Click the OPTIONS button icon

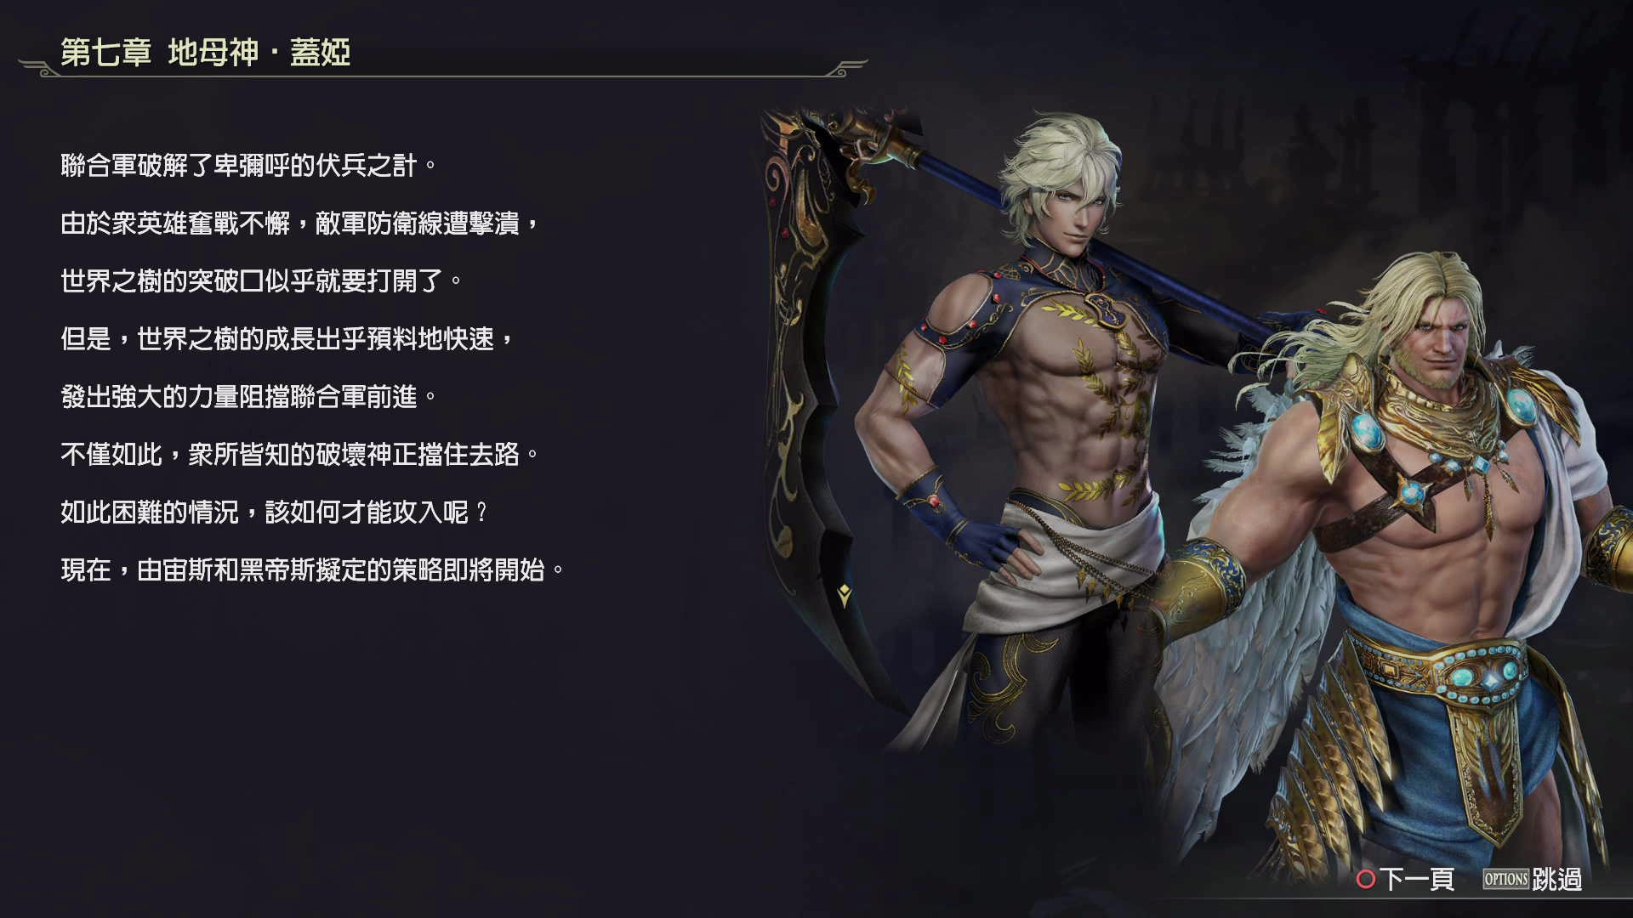[x=1505, y=880]
